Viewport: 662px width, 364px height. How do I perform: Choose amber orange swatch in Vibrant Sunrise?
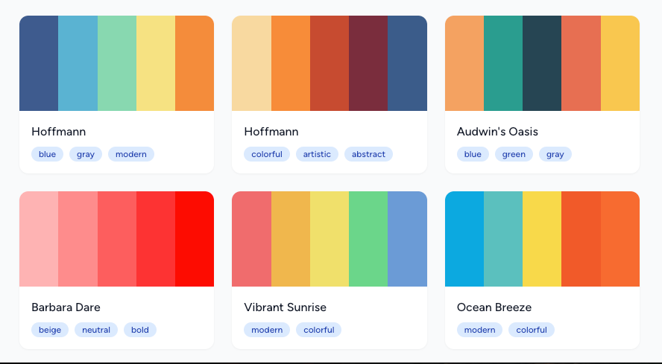pos(291,239)
